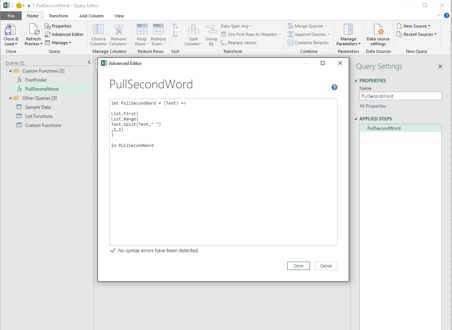Screen dimensions: 452x330
Task: Select the List Functions query
Action: [x=39, y=116]
